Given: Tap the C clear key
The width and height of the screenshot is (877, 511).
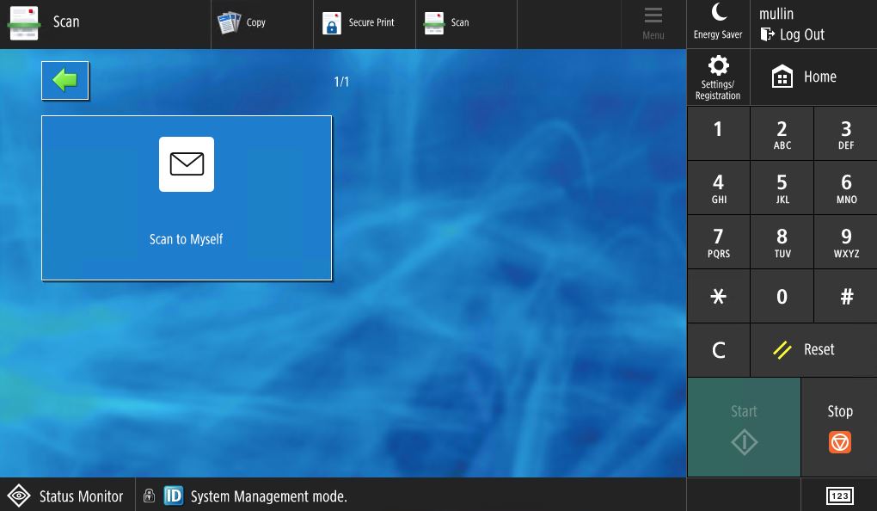Looking at the screenshot, I should click(718, 350).
